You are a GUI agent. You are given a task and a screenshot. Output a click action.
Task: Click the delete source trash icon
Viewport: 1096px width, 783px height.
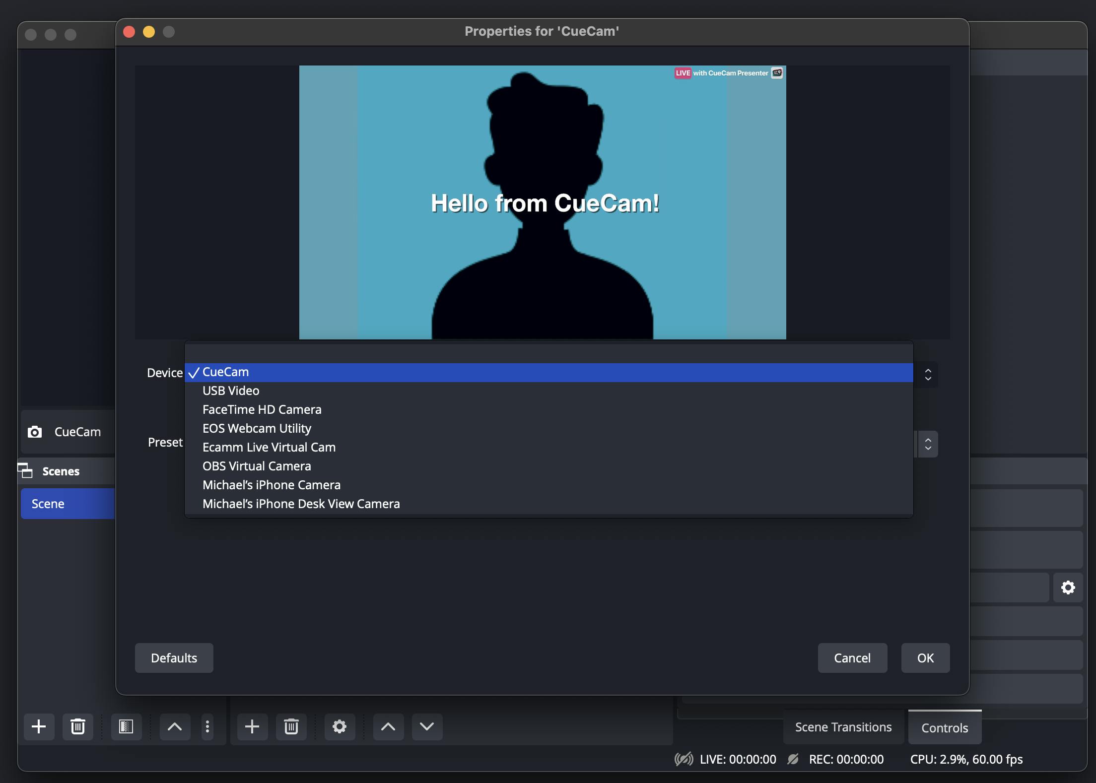291,726
